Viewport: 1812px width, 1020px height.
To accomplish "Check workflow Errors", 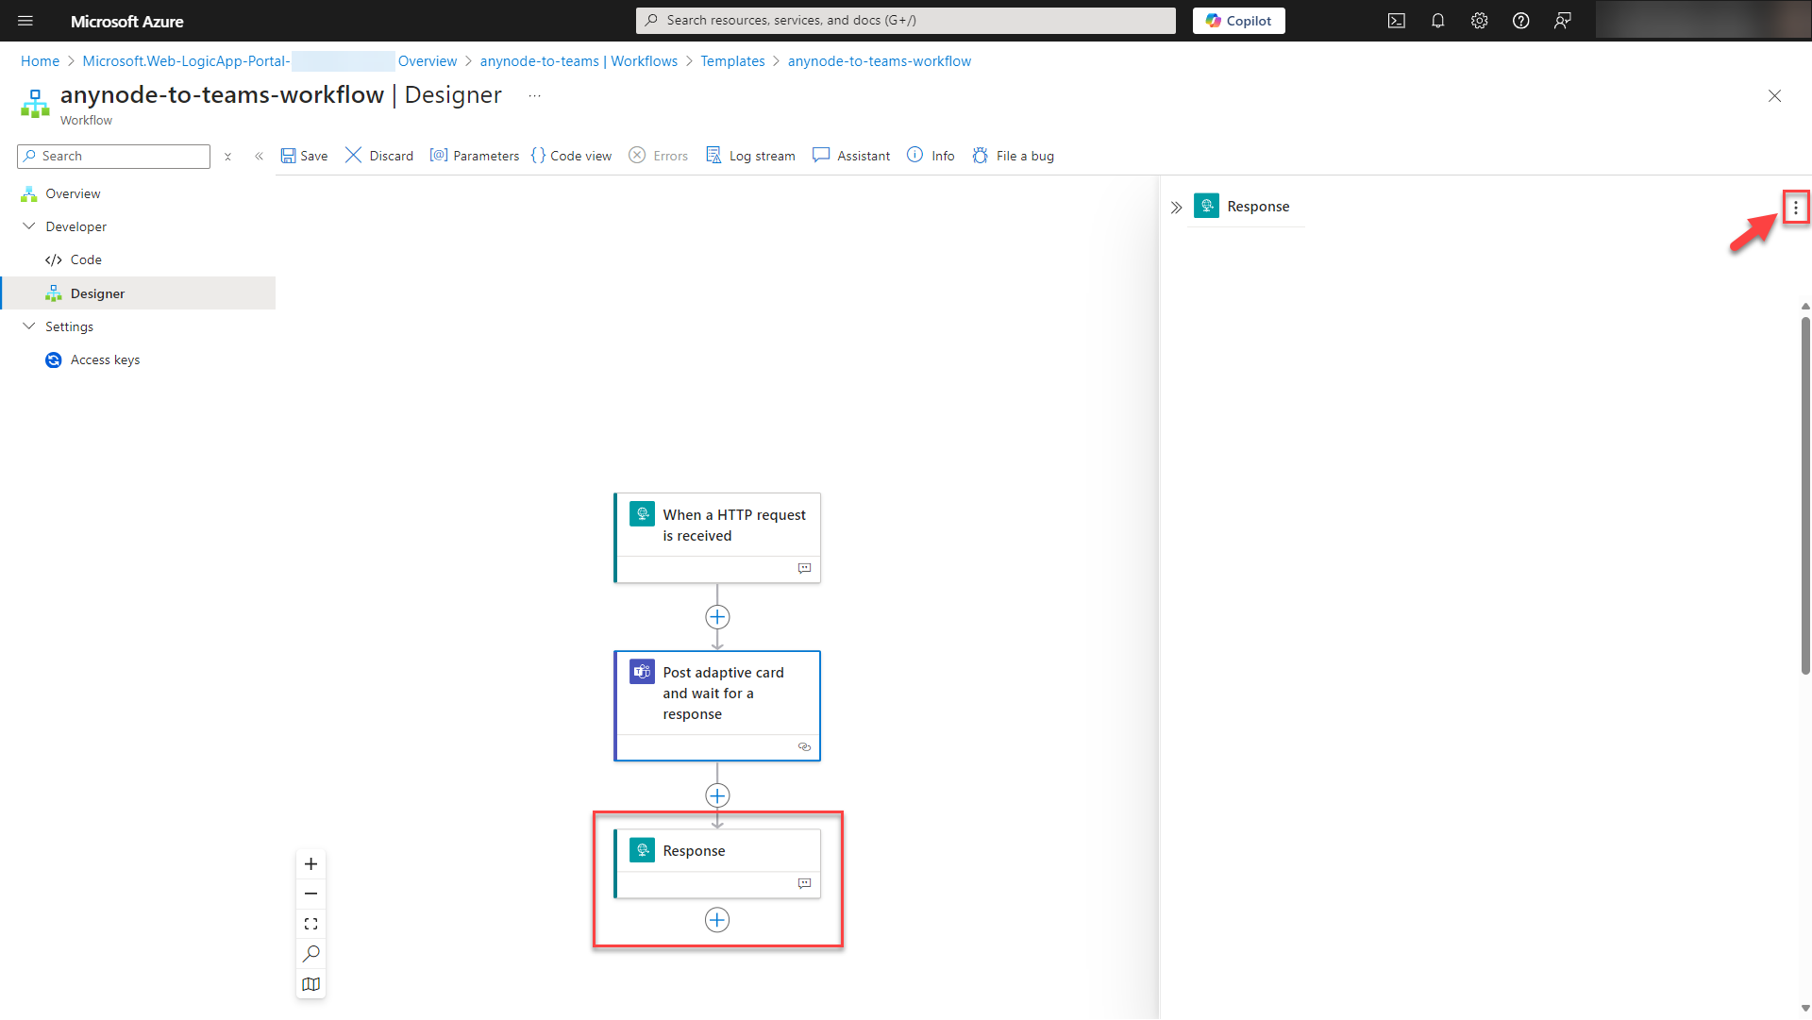I will tap(658, 156).
